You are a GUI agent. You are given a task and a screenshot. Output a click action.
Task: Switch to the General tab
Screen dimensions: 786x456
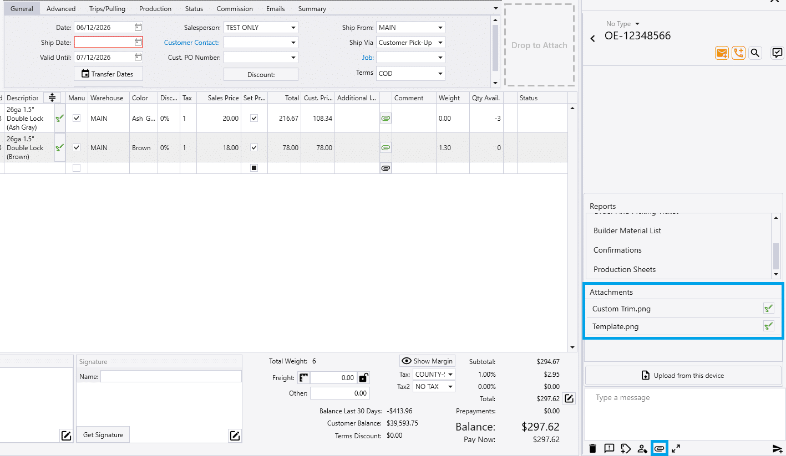tap(22, 9)
